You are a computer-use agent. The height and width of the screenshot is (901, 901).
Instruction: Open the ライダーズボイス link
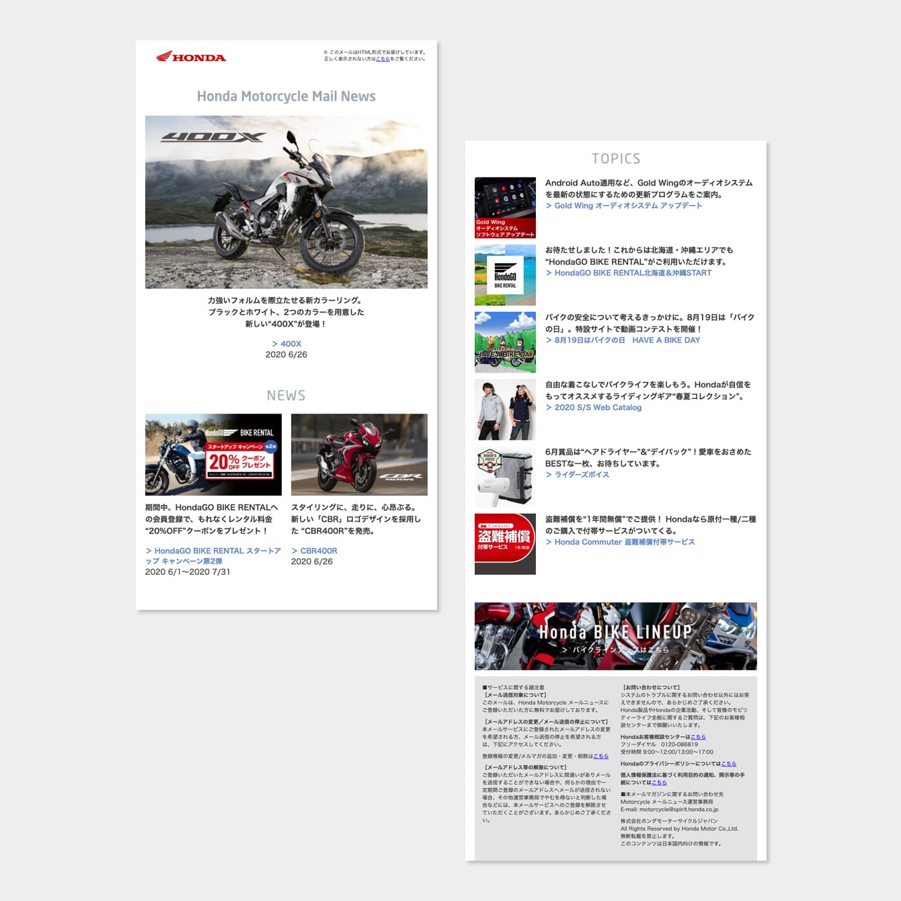[x=578, y=475]
